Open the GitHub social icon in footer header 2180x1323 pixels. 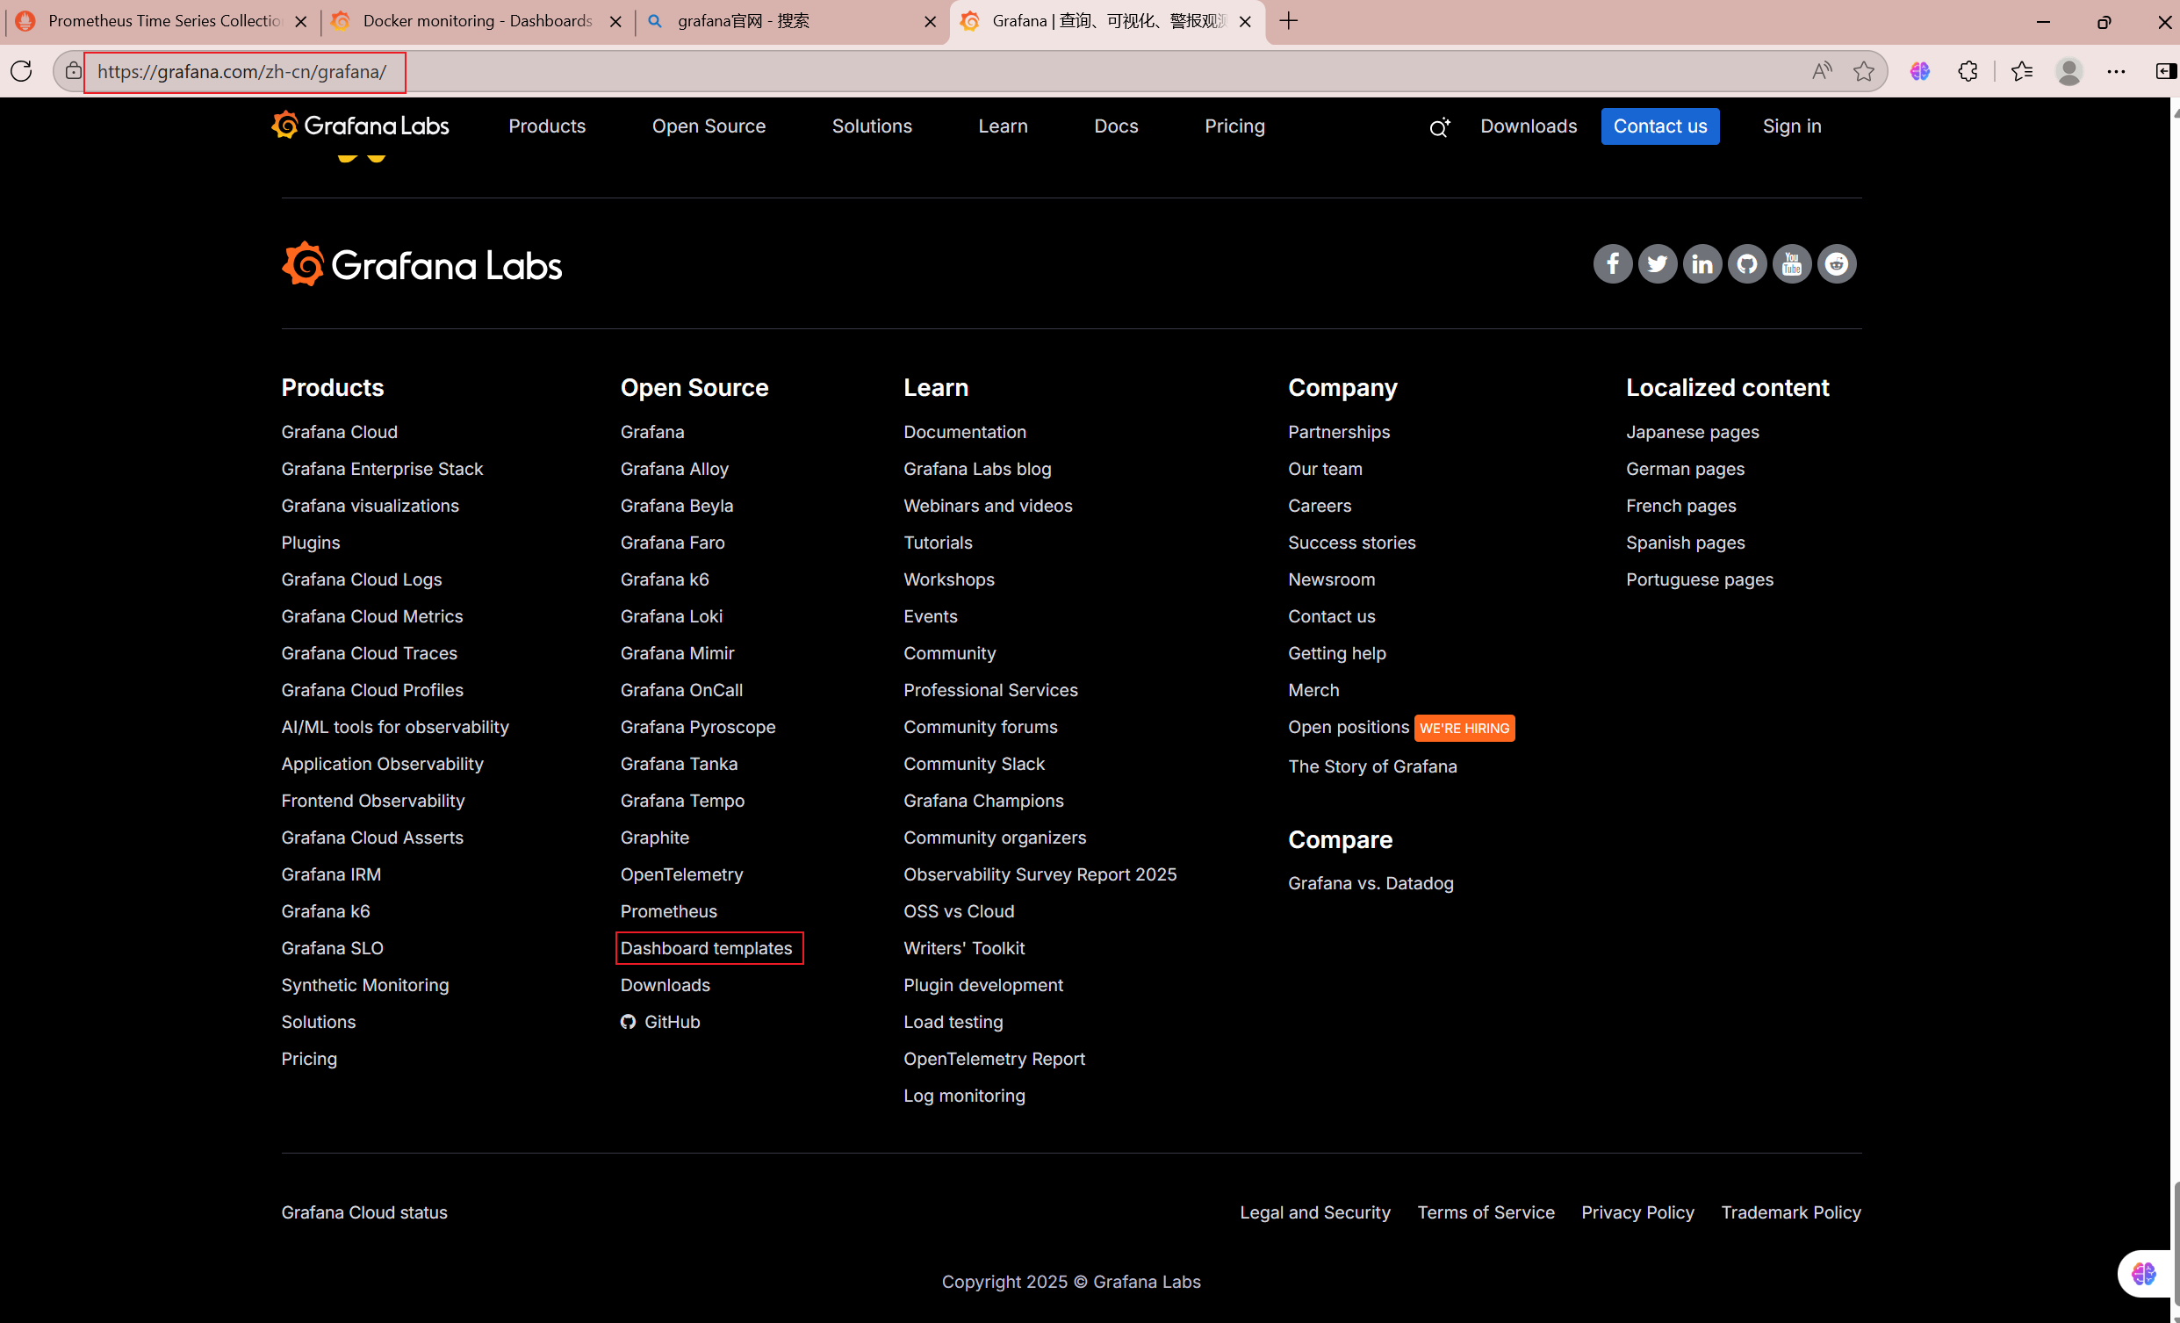(x=1747, y=263)
